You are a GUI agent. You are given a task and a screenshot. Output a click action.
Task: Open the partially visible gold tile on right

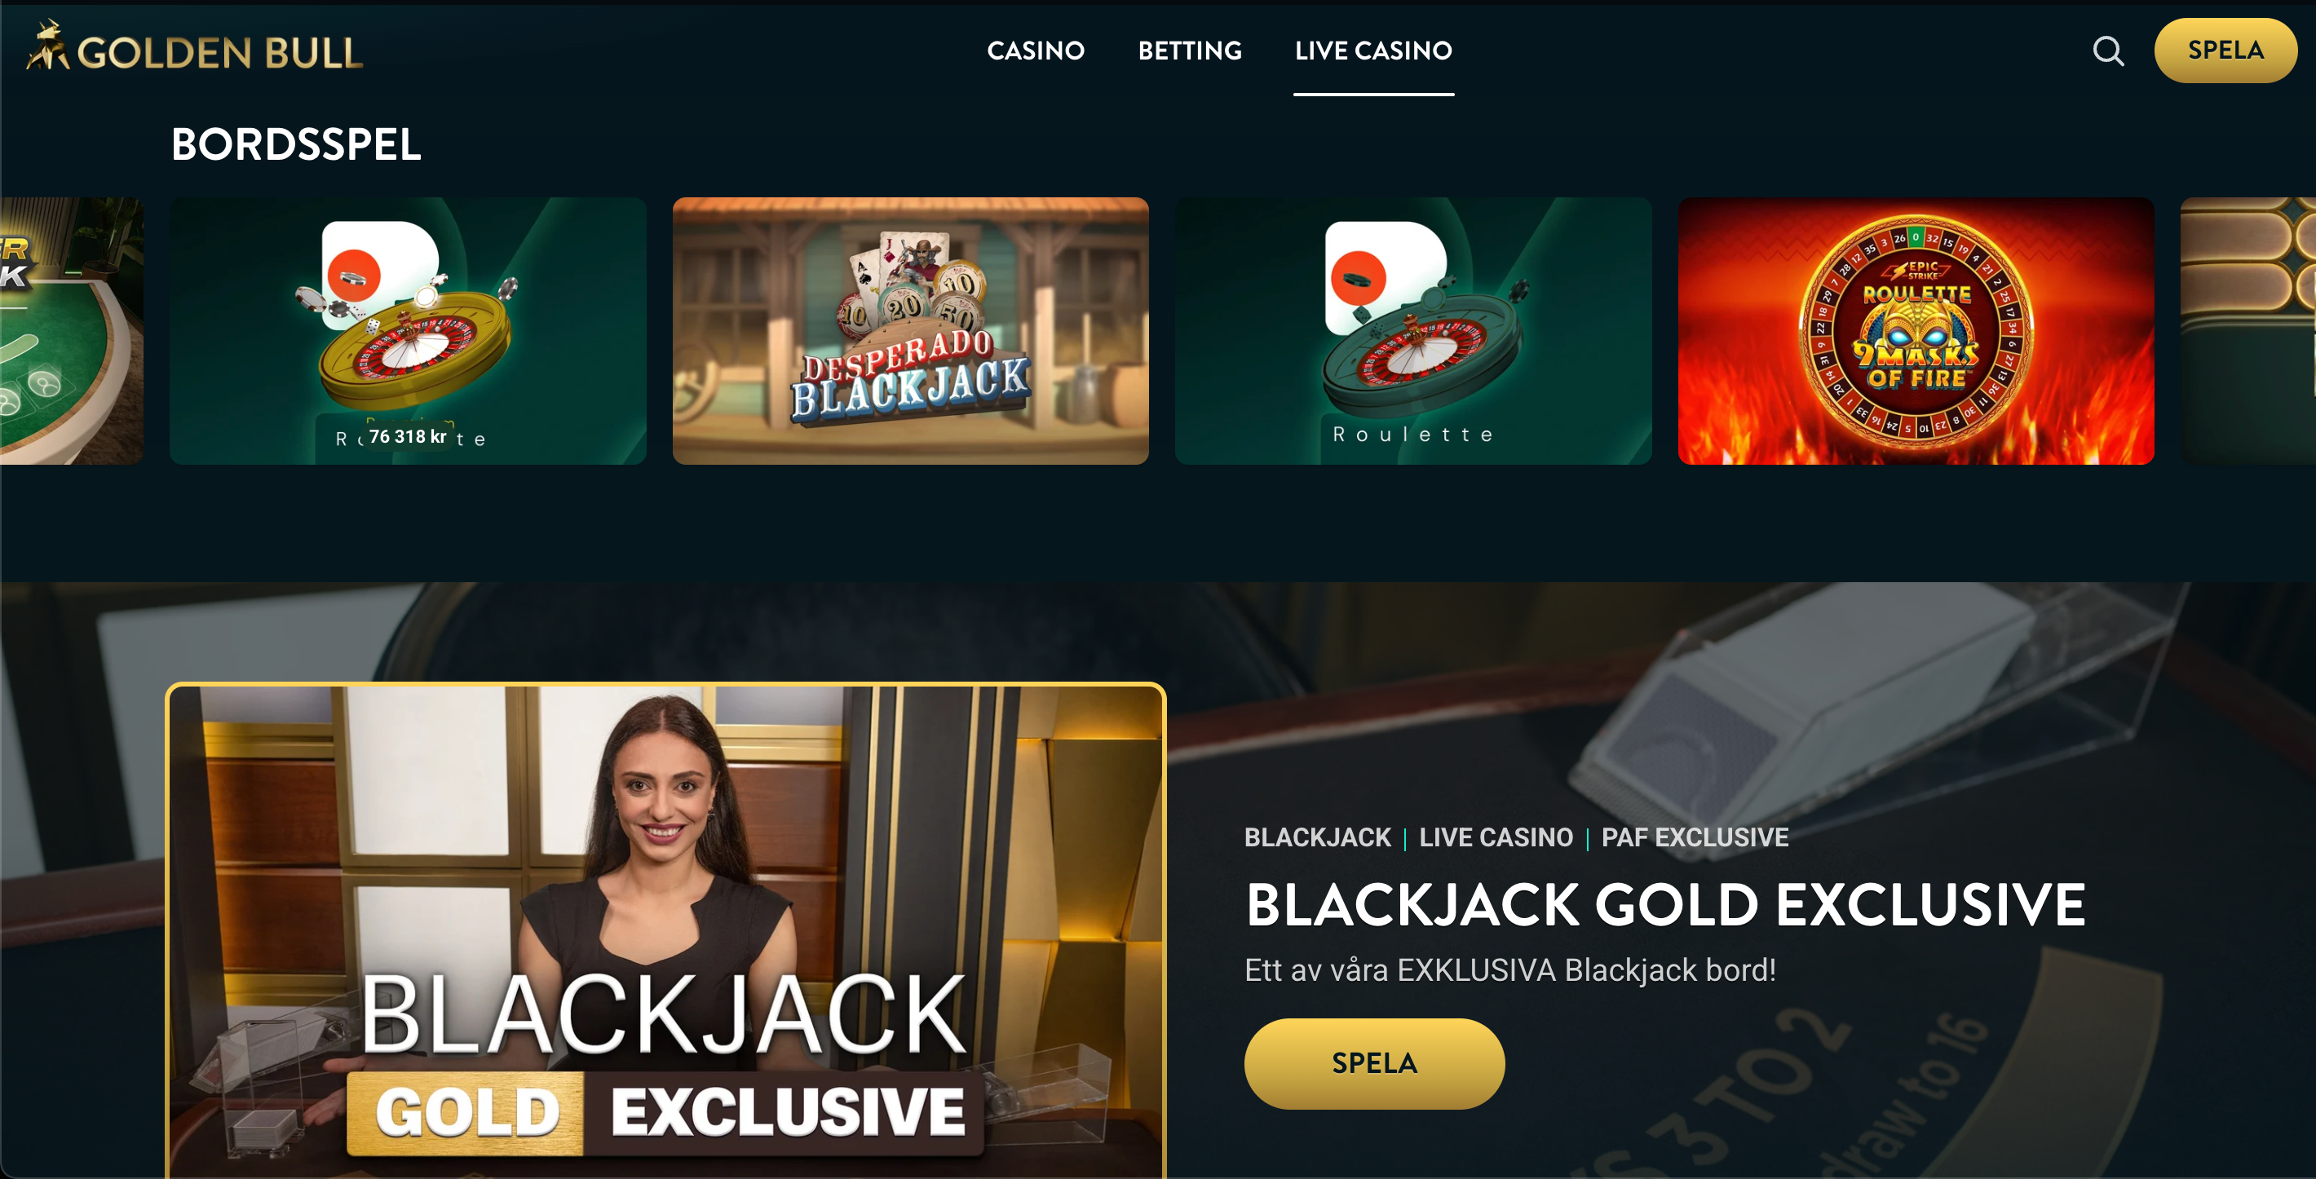pyautogui.click(x=2247, y=331)
